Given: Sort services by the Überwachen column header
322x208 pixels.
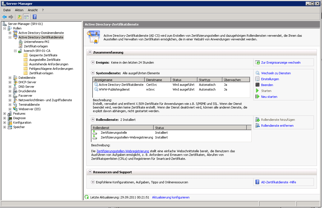Looking at the screenshot, I should coord(236,80).
